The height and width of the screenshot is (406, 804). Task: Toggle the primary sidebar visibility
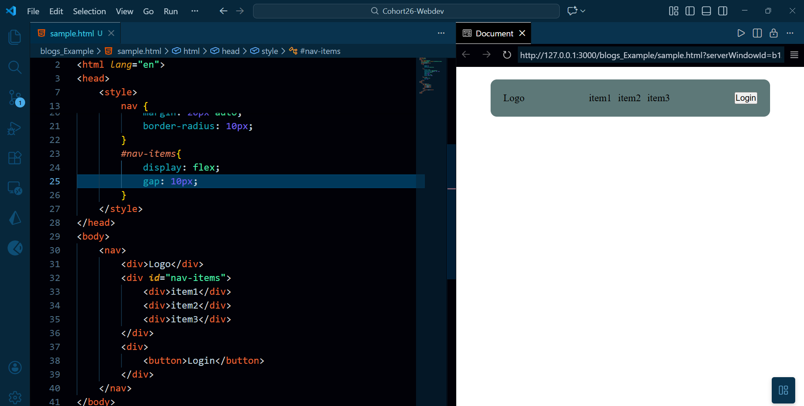point(690,11)
